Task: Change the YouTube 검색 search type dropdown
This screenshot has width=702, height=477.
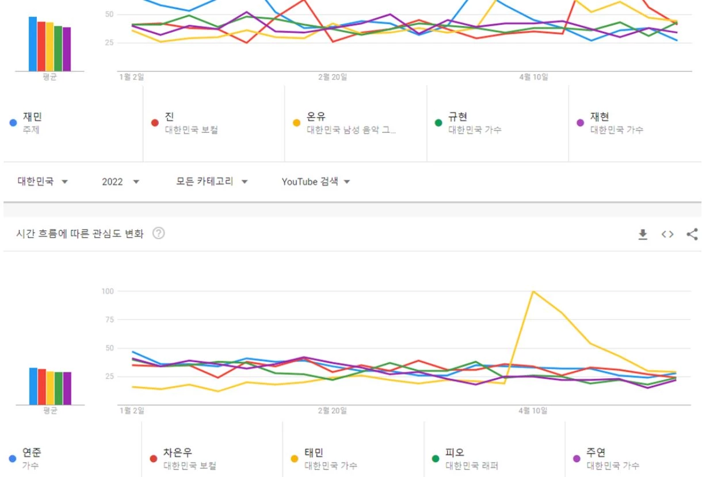Action: click(x=316, y=182)
